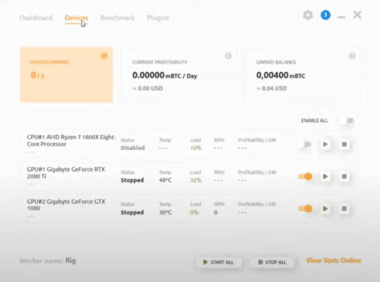Start mining on GPU#2 GTX 1080
The image size is (380, 282).
pyautogui.click(x=325, y=208)
